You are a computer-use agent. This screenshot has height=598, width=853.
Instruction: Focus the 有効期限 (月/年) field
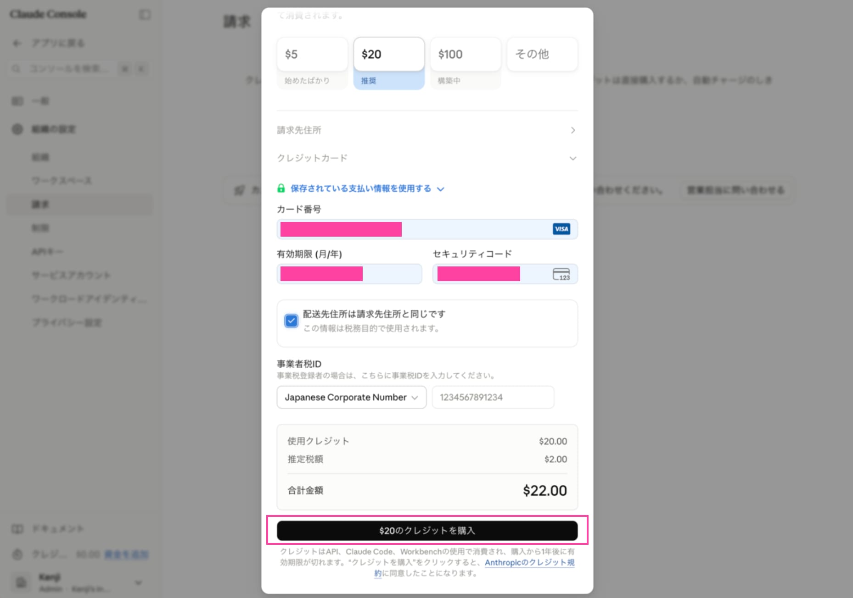(349, 274)
